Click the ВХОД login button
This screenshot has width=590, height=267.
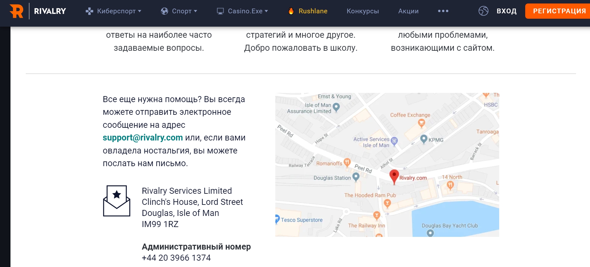pos(506,11)
